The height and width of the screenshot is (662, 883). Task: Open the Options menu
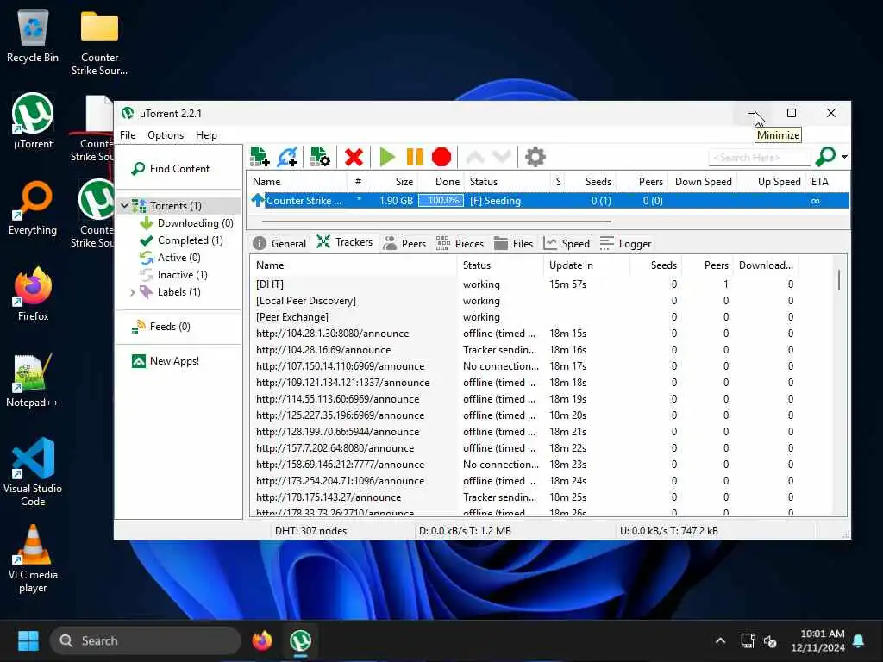point(166,135)
